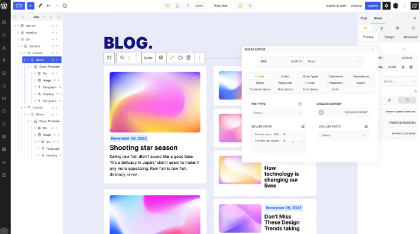Expand the Include Posts dropdown arrow
The image size is (420, 234).
point(302,142)
